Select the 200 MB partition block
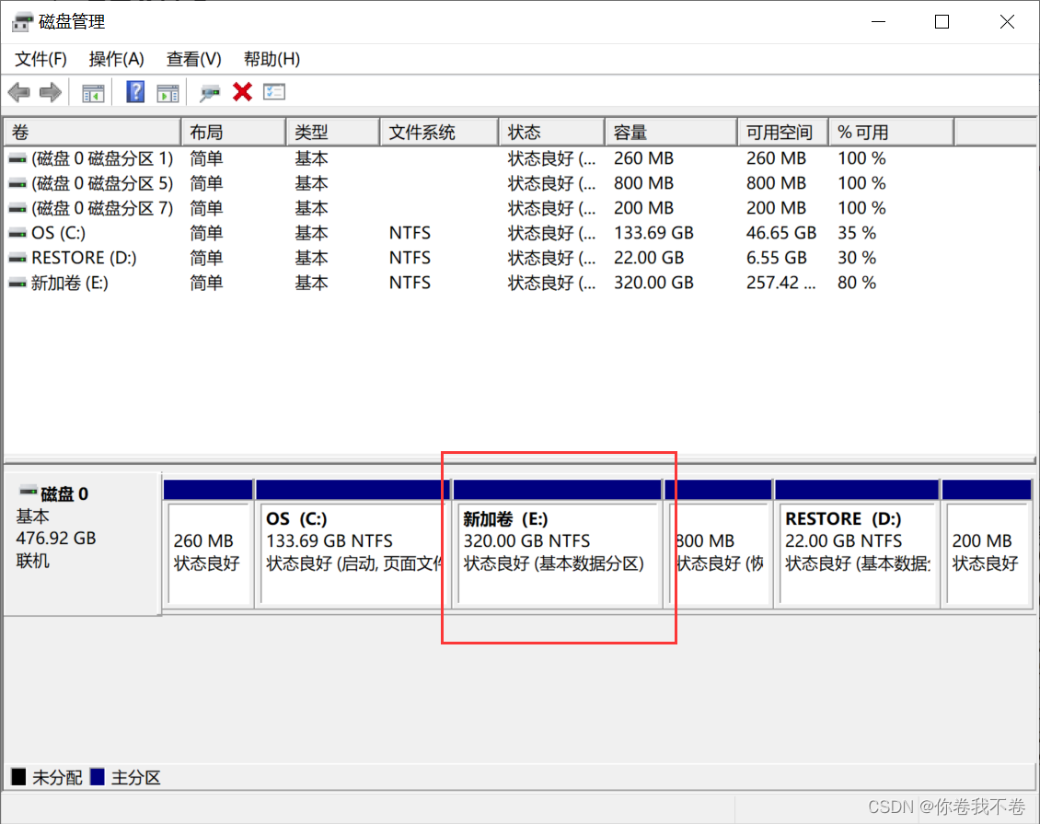 point(987,544)
